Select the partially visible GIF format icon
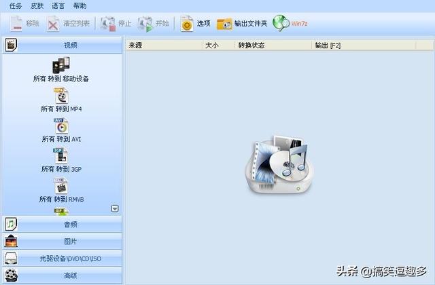 tap(61, 212)
